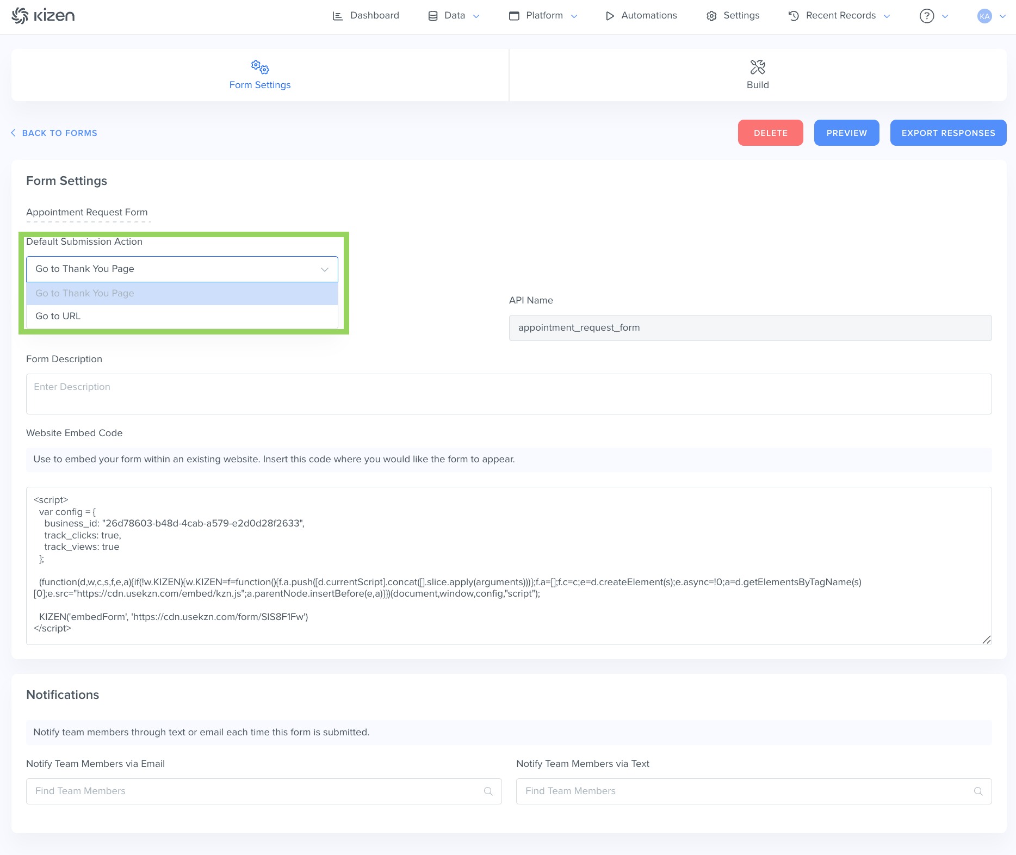Click the Kizen logo

[43, 16]
